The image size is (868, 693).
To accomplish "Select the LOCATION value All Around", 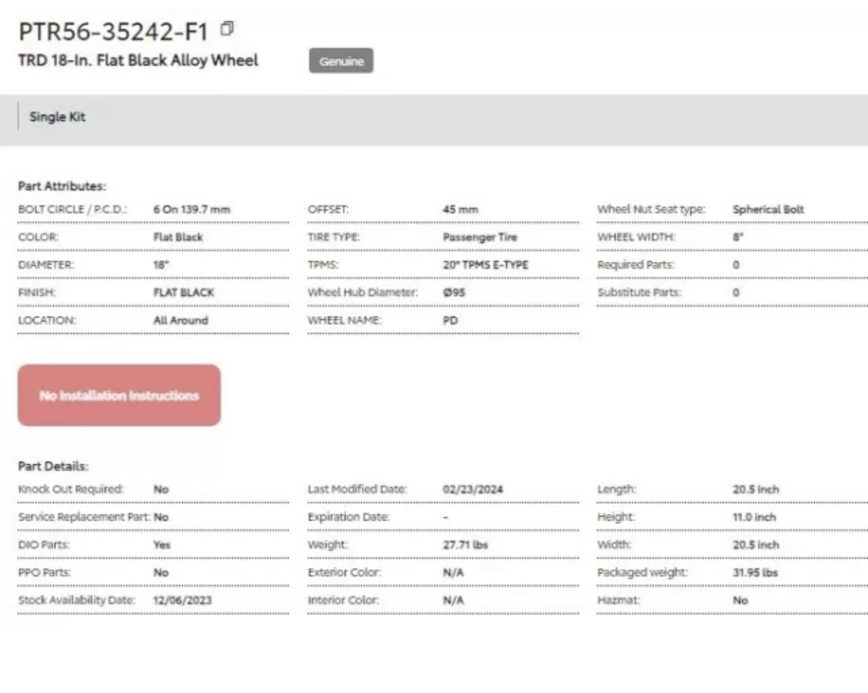I will tap(181, 320).
